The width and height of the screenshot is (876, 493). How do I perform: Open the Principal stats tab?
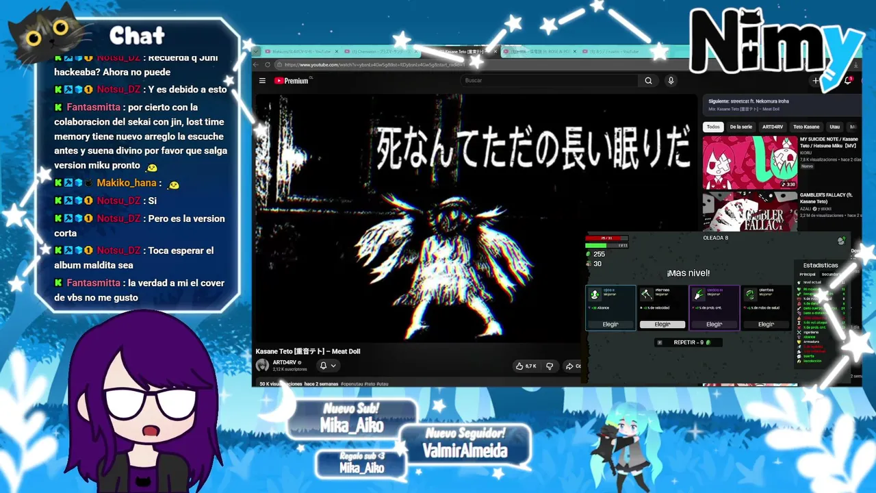coord(808,275)
